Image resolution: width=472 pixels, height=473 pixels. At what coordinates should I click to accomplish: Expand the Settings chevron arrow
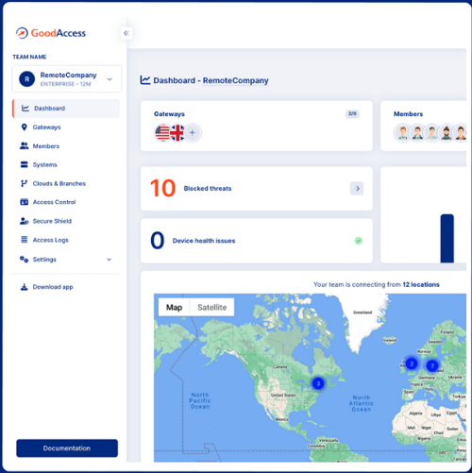tap(109, 260)
